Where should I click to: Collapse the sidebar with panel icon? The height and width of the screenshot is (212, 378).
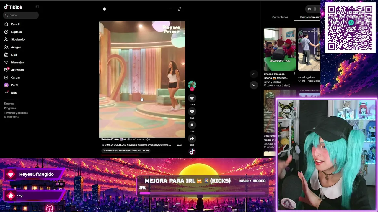point(37,6)
